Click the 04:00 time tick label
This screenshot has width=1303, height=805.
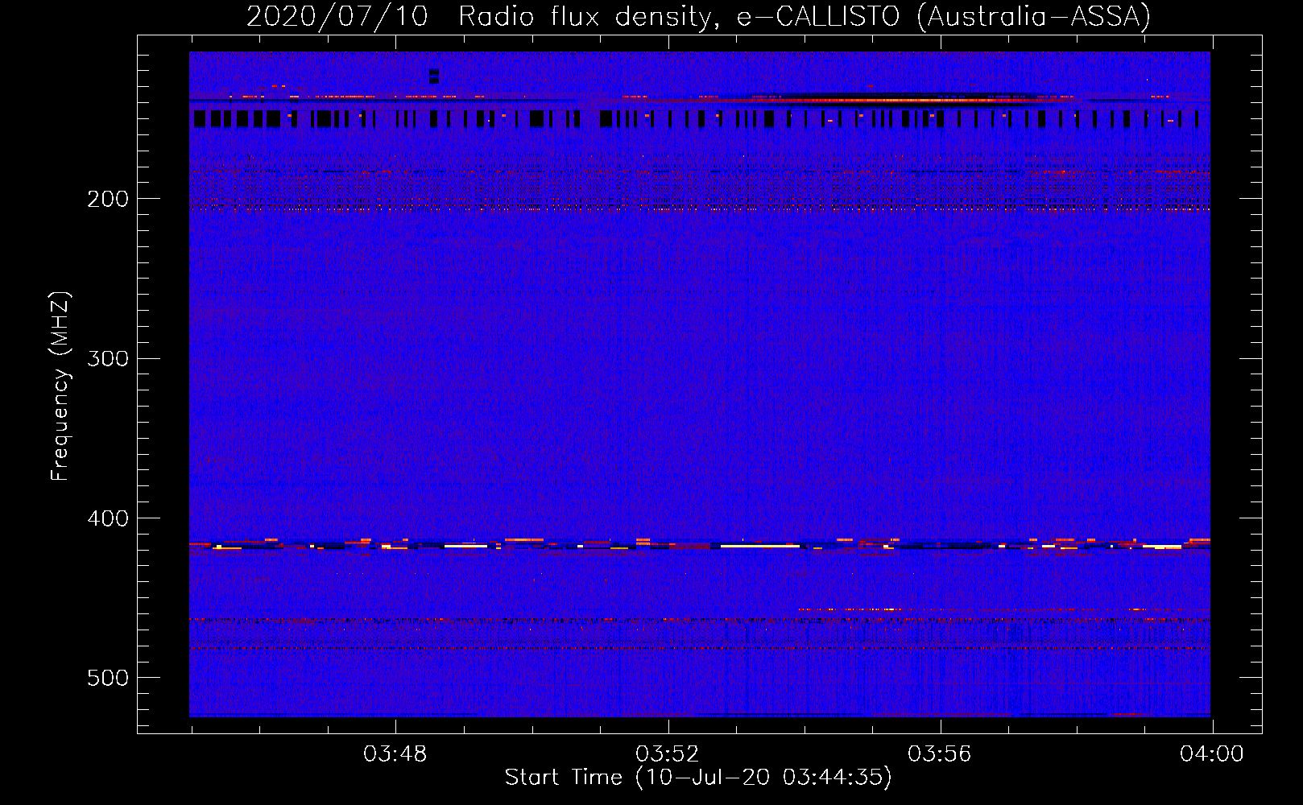1211,754
